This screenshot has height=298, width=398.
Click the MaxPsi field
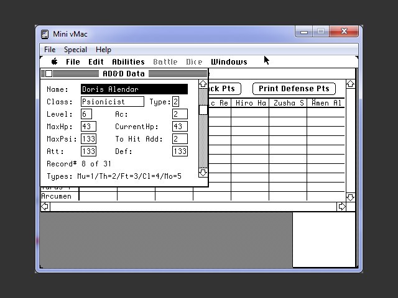pos(88,139)
